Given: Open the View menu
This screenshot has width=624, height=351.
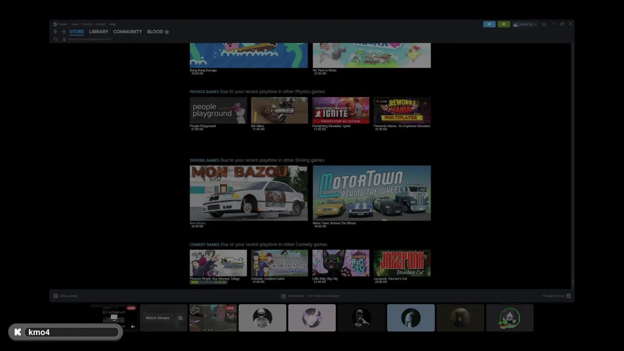Looking at the screenshot, I should [x=75, y=24].
